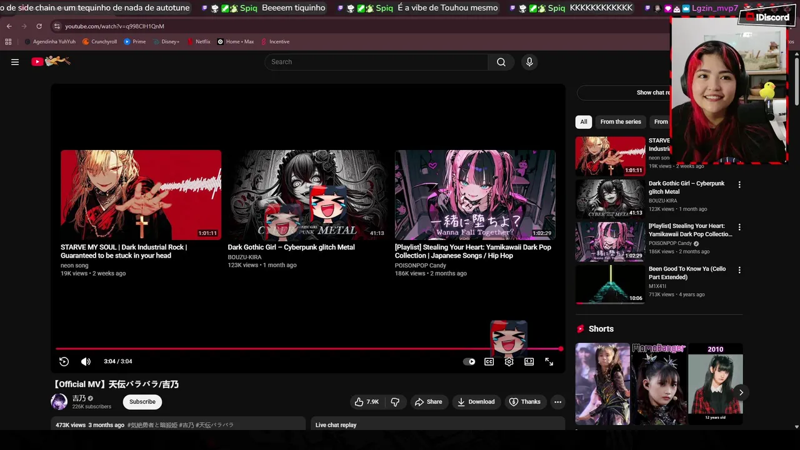
Task: Click the BOUZU-KIRA channel under end-screen video
Action: (x=244, y=257)
